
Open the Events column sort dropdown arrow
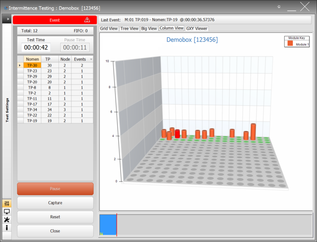(91, 59)
